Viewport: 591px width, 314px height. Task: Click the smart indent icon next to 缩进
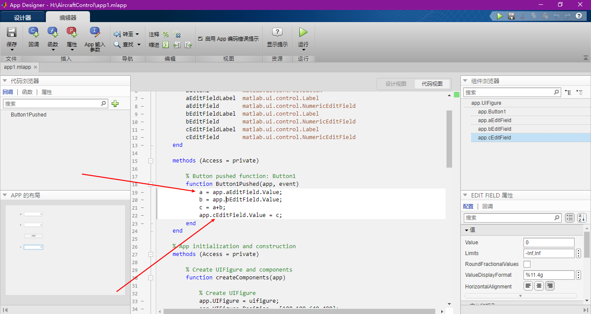166,45
